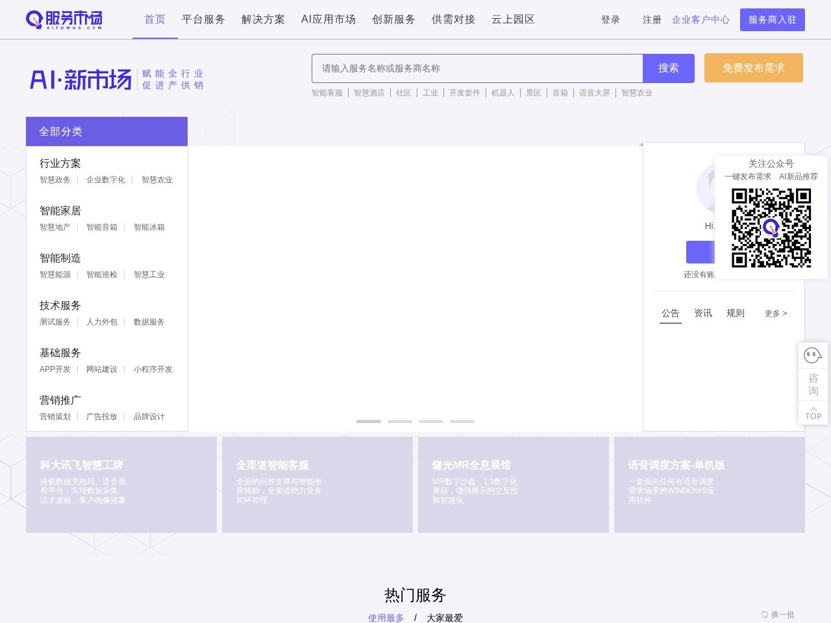Expand the 全部分类 category menu

pos(106,132)
